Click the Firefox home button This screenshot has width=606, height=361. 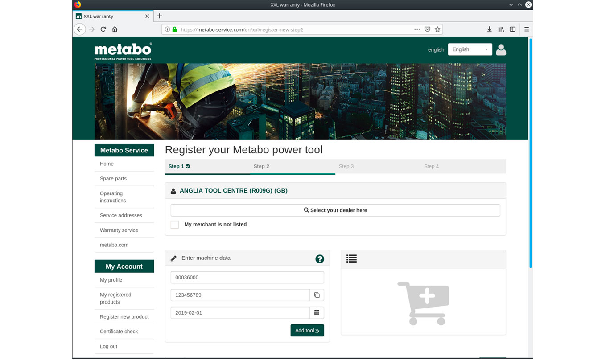[x=115, y=29]
